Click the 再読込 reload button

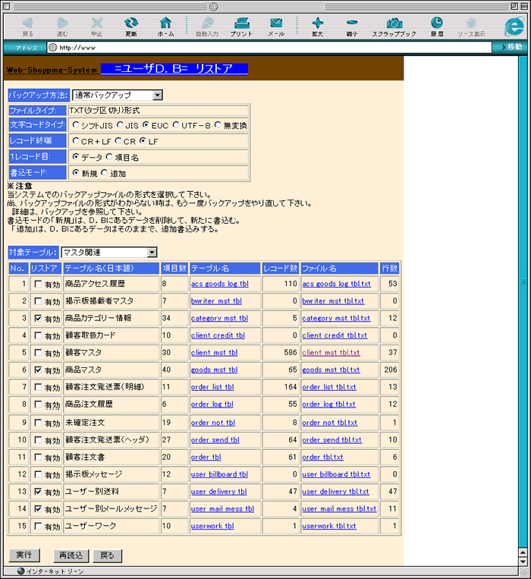click(x=71, y=555)
